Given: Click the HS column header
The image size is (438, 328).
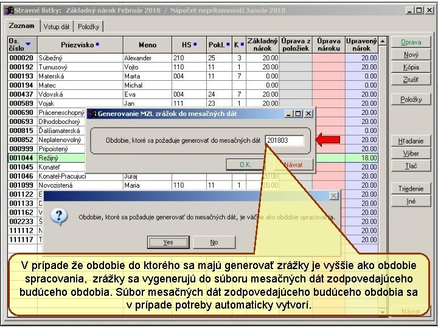Looking at the screenshot, I should click(189, 44).
